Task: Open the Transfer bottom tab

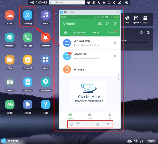Action: [x=70, y=116]
